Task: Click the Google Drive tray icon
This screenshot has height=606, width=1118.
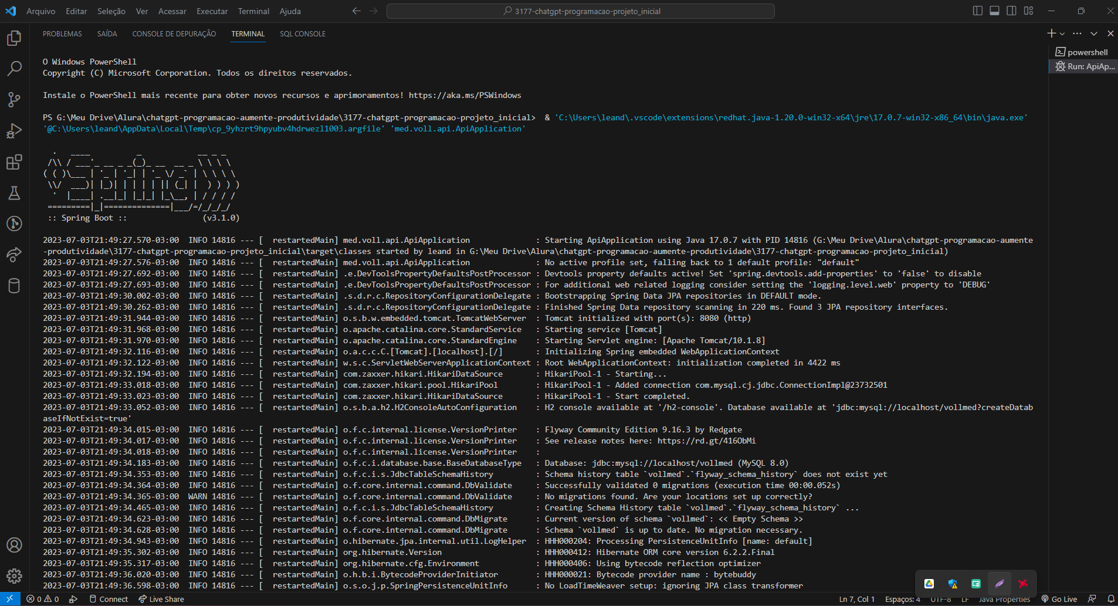Action: (x=929, y=583)
